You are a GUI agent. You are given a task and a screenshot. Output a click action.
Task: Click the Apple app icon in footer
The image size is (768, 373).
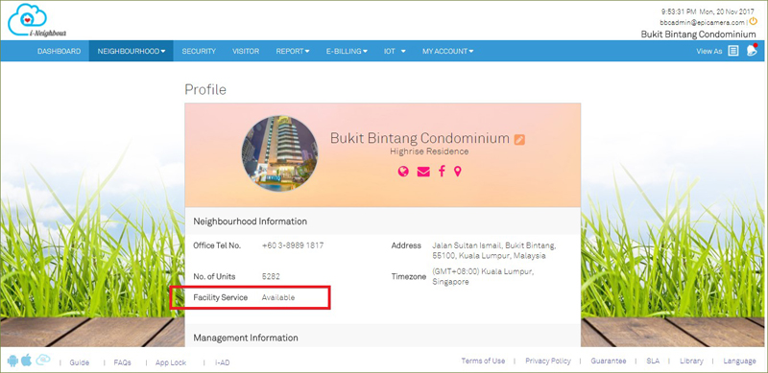coord(27,361)
